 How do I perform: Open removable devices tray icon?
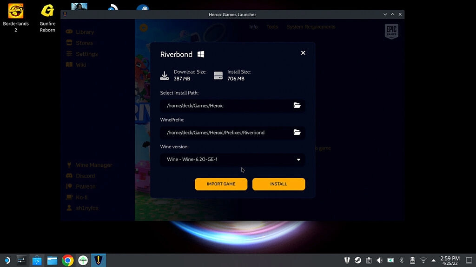412,261
